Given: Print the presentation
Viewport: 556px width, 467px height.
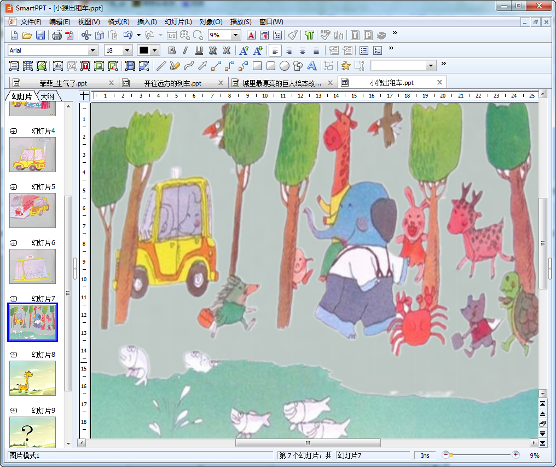Looking at the screenshot, I should click(x=57, y=35).
